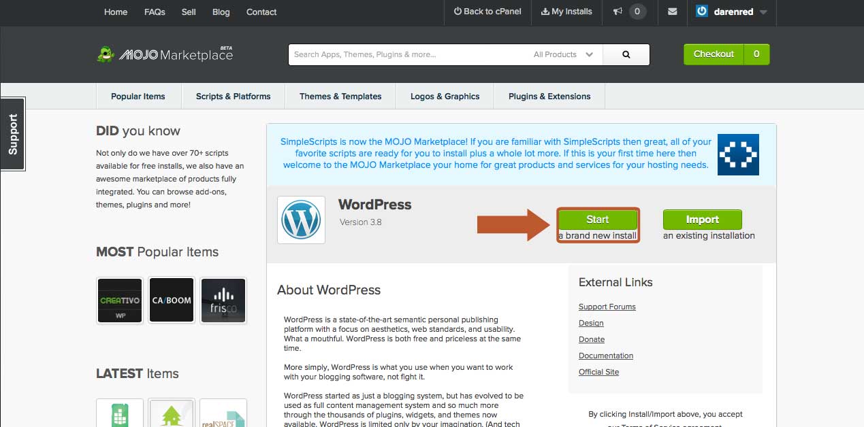Open the Frisco popular item

coord(223,300)
